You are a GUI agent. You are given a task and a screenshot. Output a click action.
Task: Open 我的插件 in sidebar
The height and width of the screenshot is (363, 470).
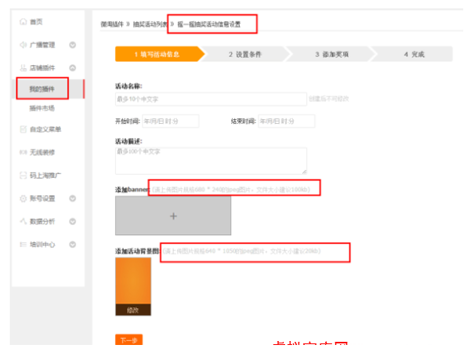pos(42,89)
